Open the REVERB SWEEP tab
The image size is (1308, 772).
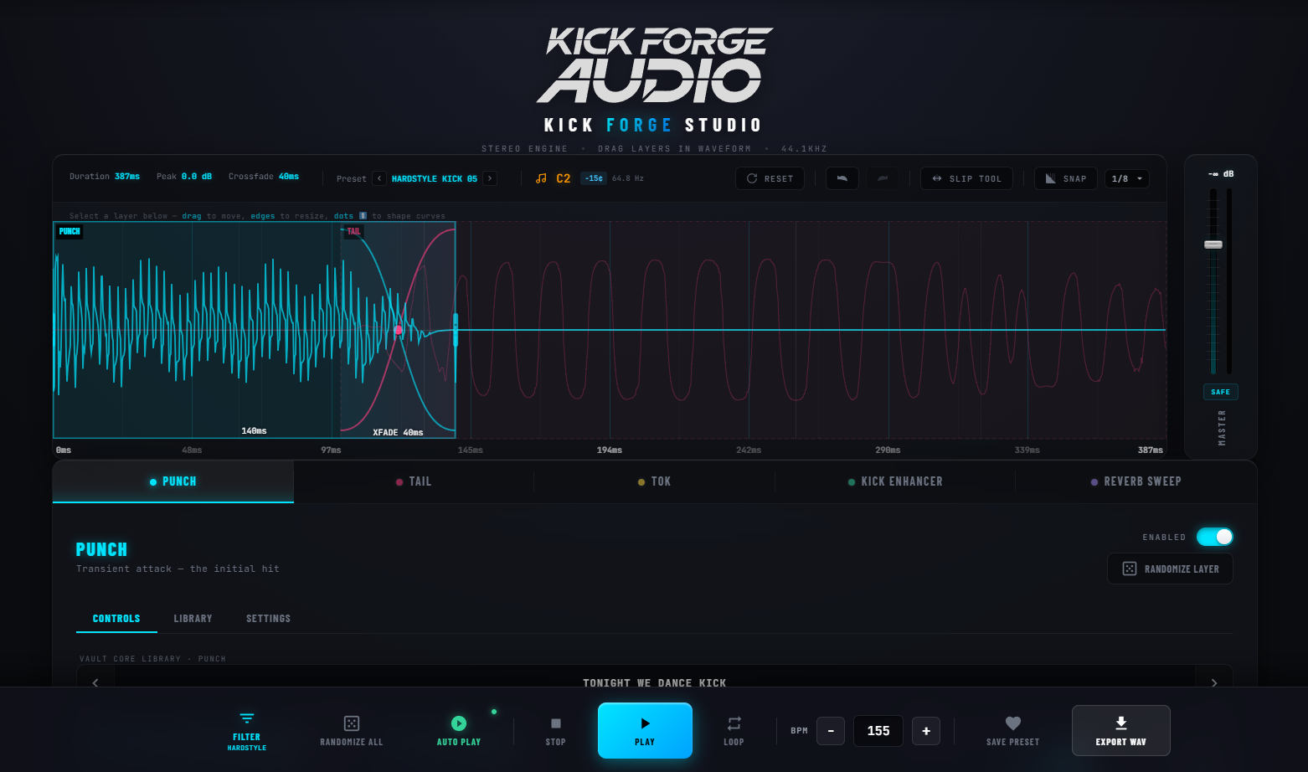(x=1135, y=481)
